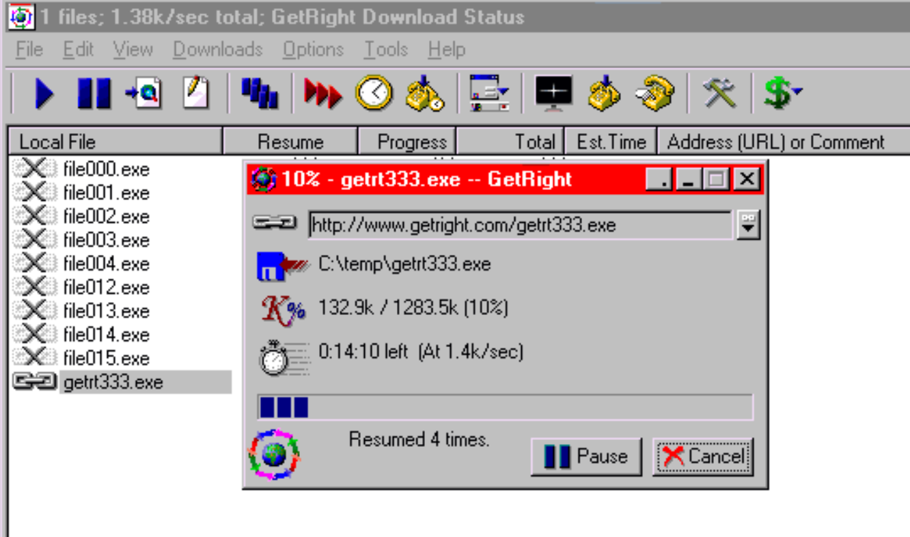Click the black monitor toolbar icon

point(553,93)
